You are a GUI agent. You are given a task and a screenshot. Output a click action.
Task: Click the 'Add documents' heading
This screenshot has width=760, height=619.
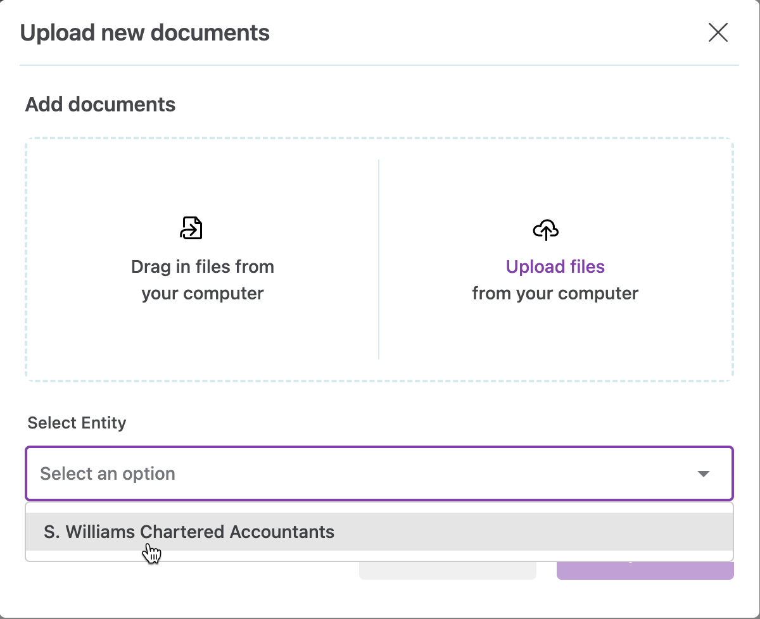click(x=100, y=104)
